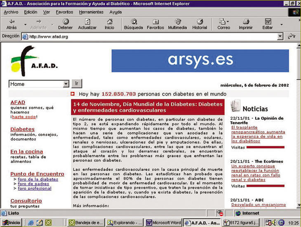
Task: Click the Atrás back arrow icon
Action: point(12,21)
